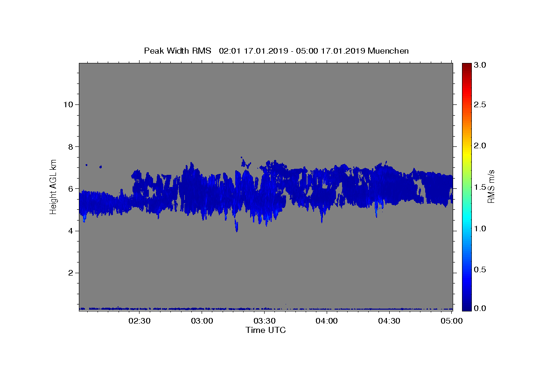Click the 03:30 time tick label
The image size is (560, 373).
coord(264,321)
